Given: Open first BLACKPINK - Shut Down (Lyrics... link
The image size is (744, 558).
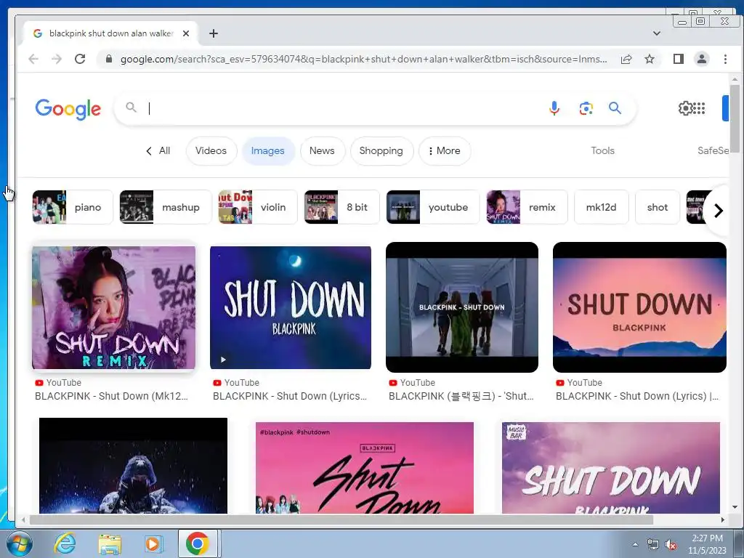Looking at the screenshot, I should point(290,396).
